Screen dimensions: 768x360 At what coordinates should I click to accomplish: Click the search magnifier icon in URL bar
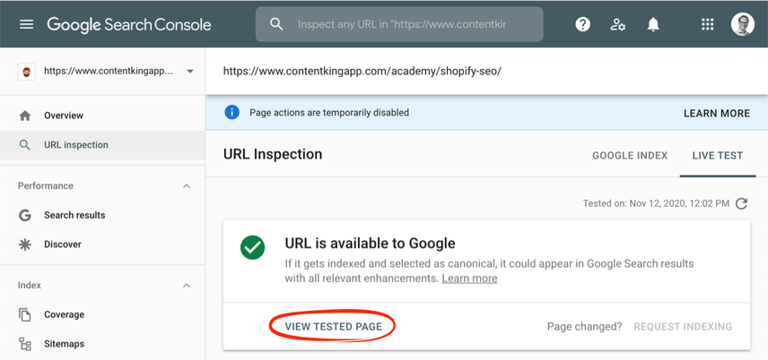[x=277, y=24]
